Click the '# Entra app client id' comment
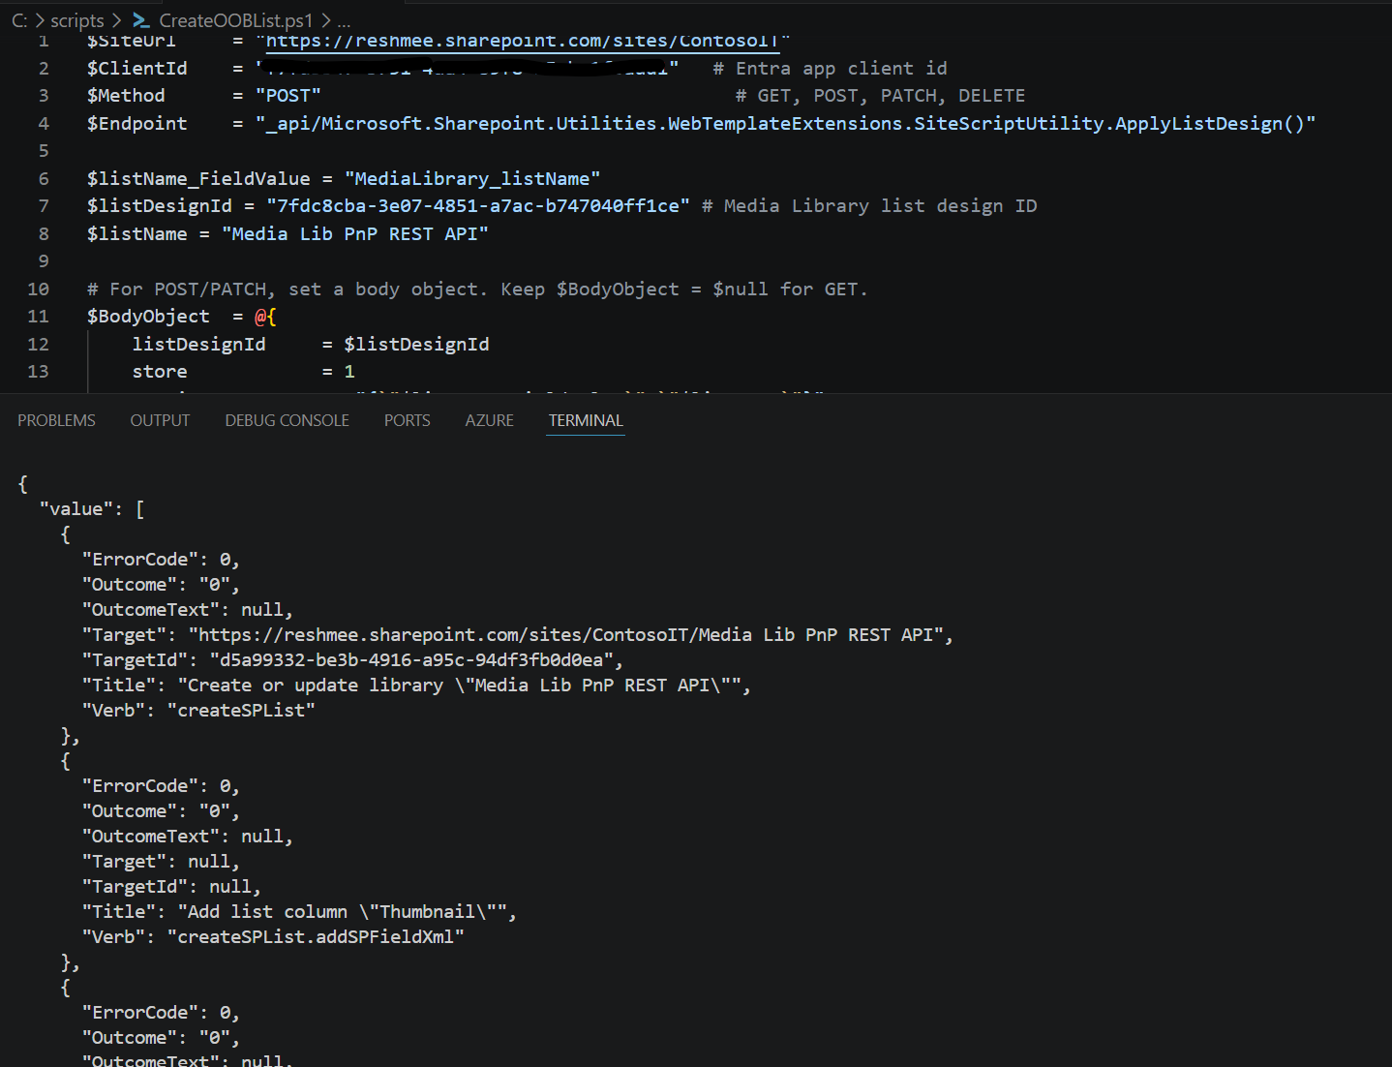This screenshot has width=1392, height=1067. pos(830,69)
